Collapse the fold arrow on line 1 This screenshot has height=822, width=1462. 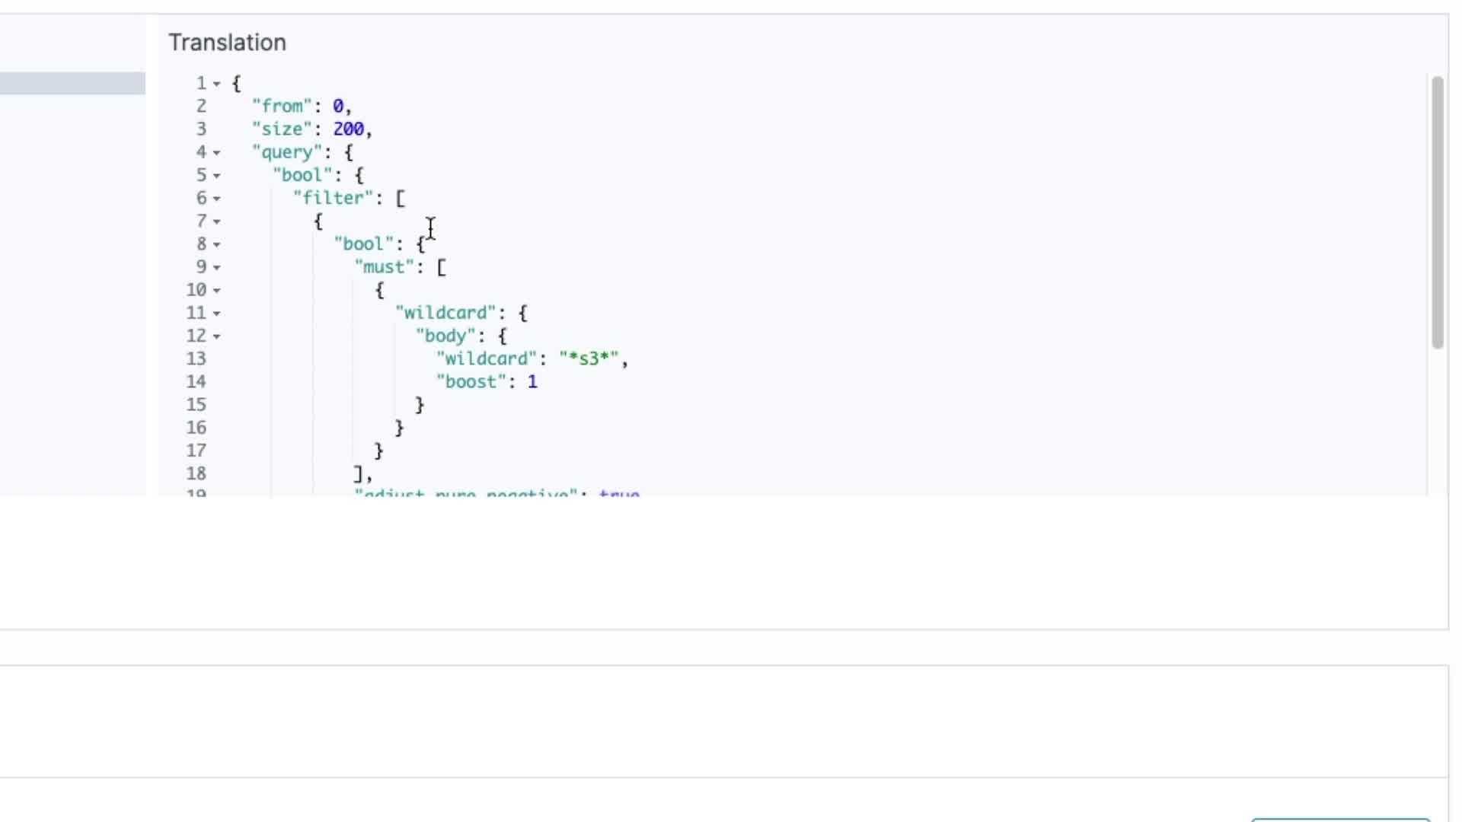[x=217, y=84]
